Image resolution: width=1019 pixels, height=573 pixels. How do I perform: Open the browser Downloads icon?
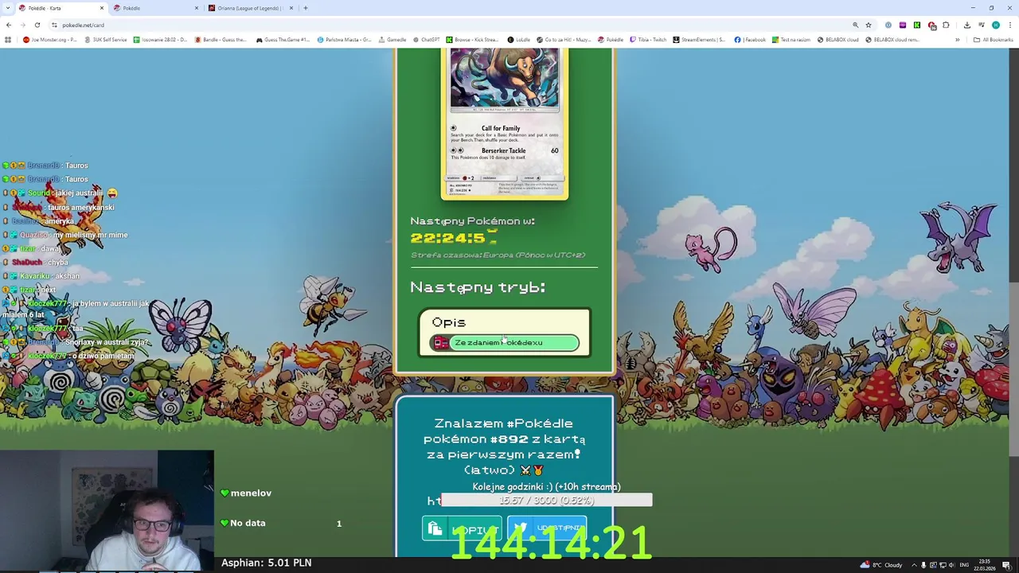pos(967,25)
